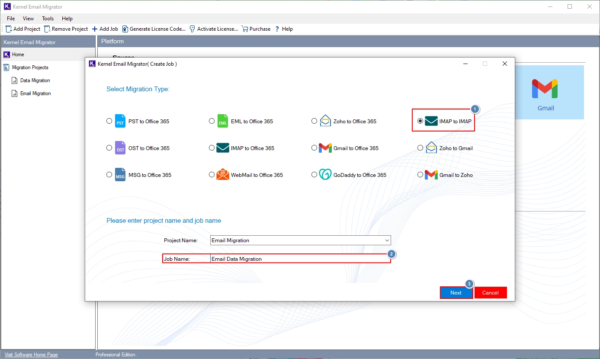Click the Next button
Image resolution: width=600 pixels, height=359 pixels.
point(456,293)
